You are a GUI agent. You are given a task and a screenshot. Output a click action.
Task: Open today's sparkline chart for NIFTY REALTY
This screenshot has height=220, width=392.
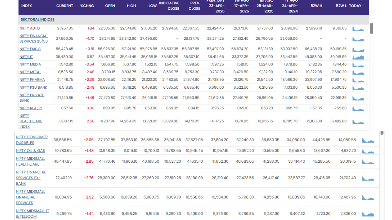358,108
